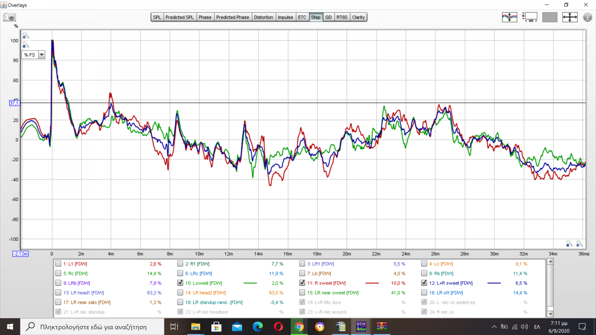The image size is (596, 335).
Task: Enable the 1: L1 trace checkbox
Action: pyautogui.click(x=58, y=264)
